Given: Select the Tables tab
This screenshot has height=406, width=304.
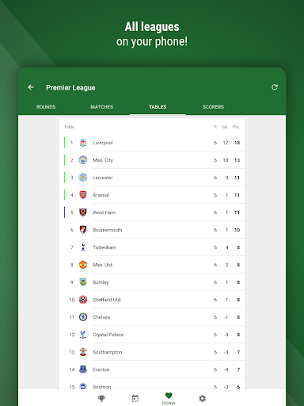Looking at the screenshot, I should (x=158, y=107).
